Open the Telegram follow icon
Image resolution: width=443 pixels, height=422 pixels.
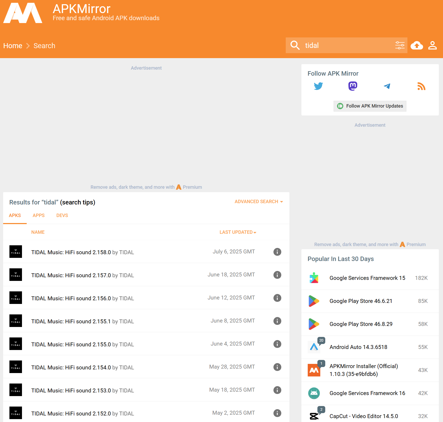tap(387, 86)
